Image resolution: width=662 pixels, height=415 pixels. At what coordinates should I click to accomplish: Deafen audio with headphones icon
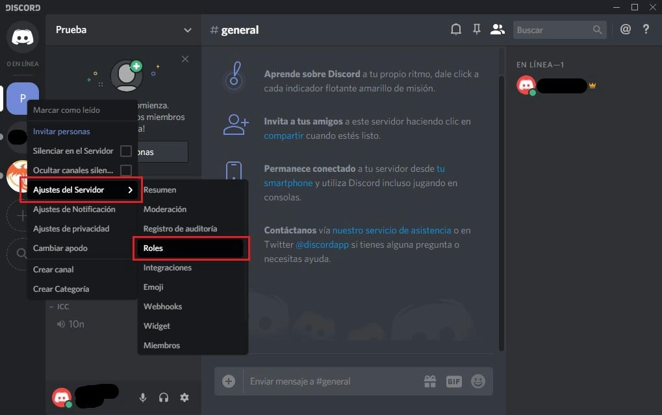click(164, 397)
